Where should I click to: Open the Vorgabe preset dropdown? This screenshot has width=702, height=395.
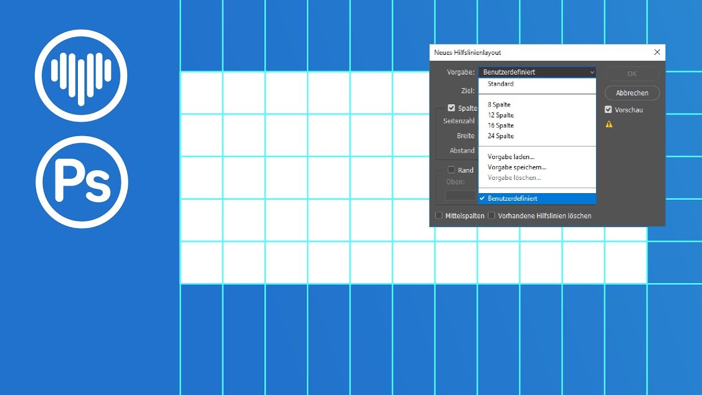coord(537,72)
